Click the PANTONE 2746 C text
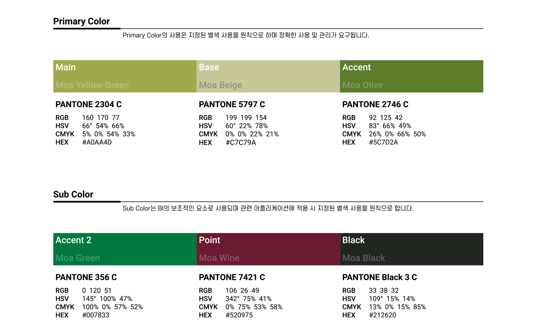537x335 pixels. pyautogui.click(x=375, y=105)
